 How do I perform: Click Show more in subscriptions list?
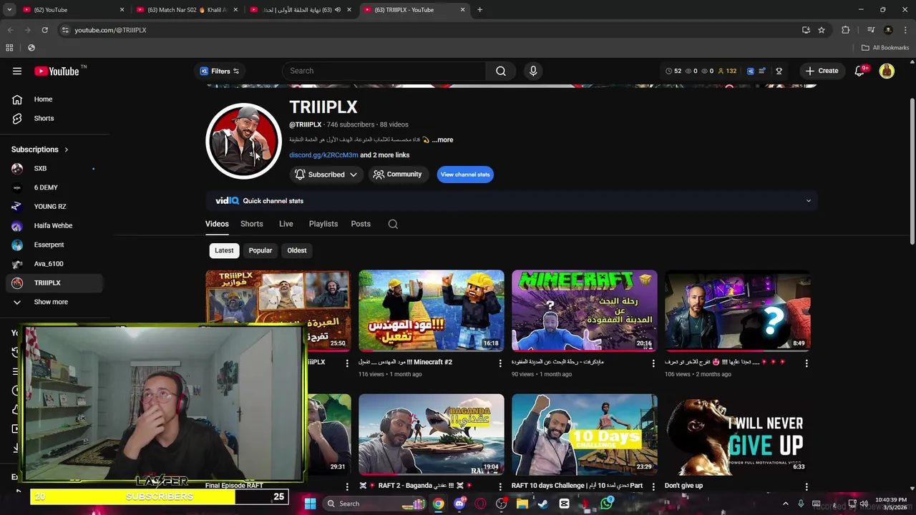pyautogui.click(x=51, y=302)
